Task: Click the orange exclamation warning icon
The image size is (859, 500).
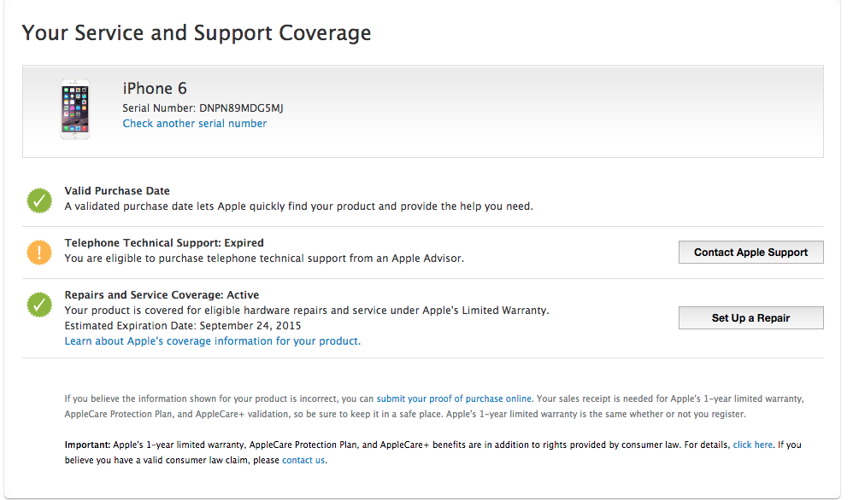Action: click(x=39, y=253)
